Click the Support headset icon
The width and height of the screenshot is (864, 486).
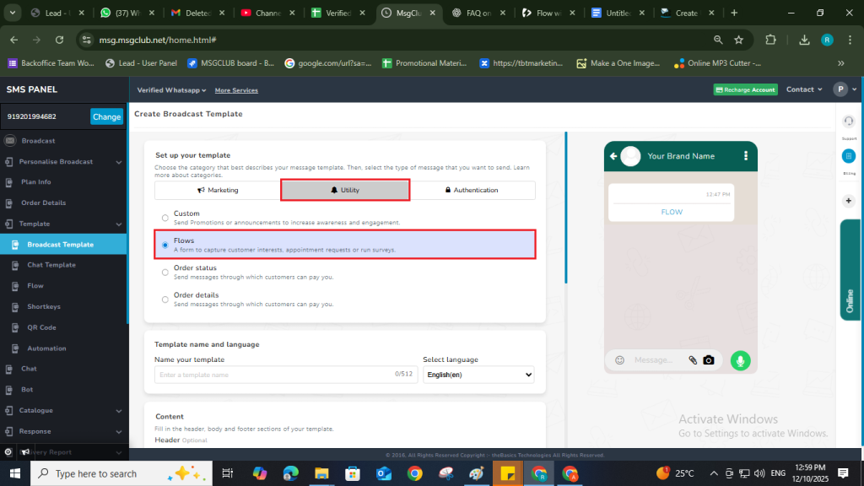(x=848, y=121)
